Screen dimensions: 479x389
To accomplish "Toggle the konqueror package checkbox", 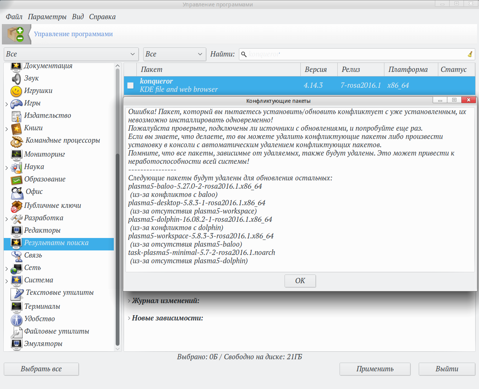I will (130, 85).
